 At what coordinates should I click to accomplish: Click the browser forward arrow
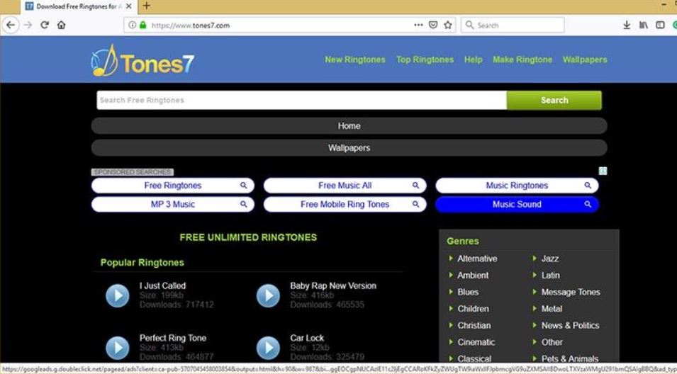tap(28, 25)
